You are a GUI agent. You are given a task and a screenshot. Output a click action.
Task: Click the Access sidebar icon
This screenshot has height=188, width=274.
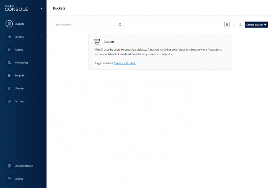9,50
